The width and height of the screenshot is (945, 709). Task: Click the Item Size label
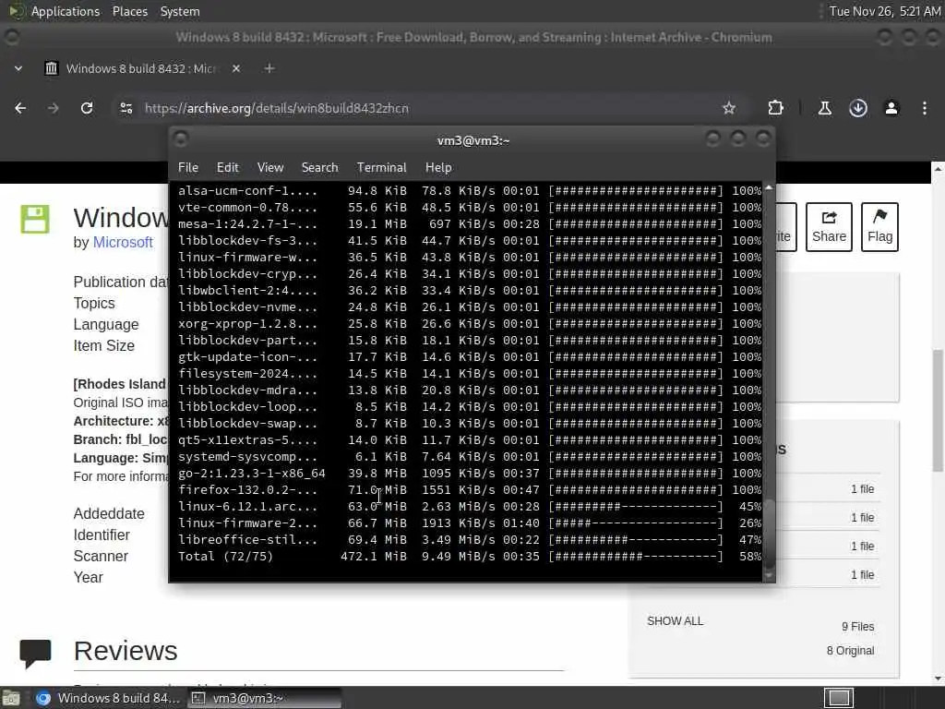103,345
